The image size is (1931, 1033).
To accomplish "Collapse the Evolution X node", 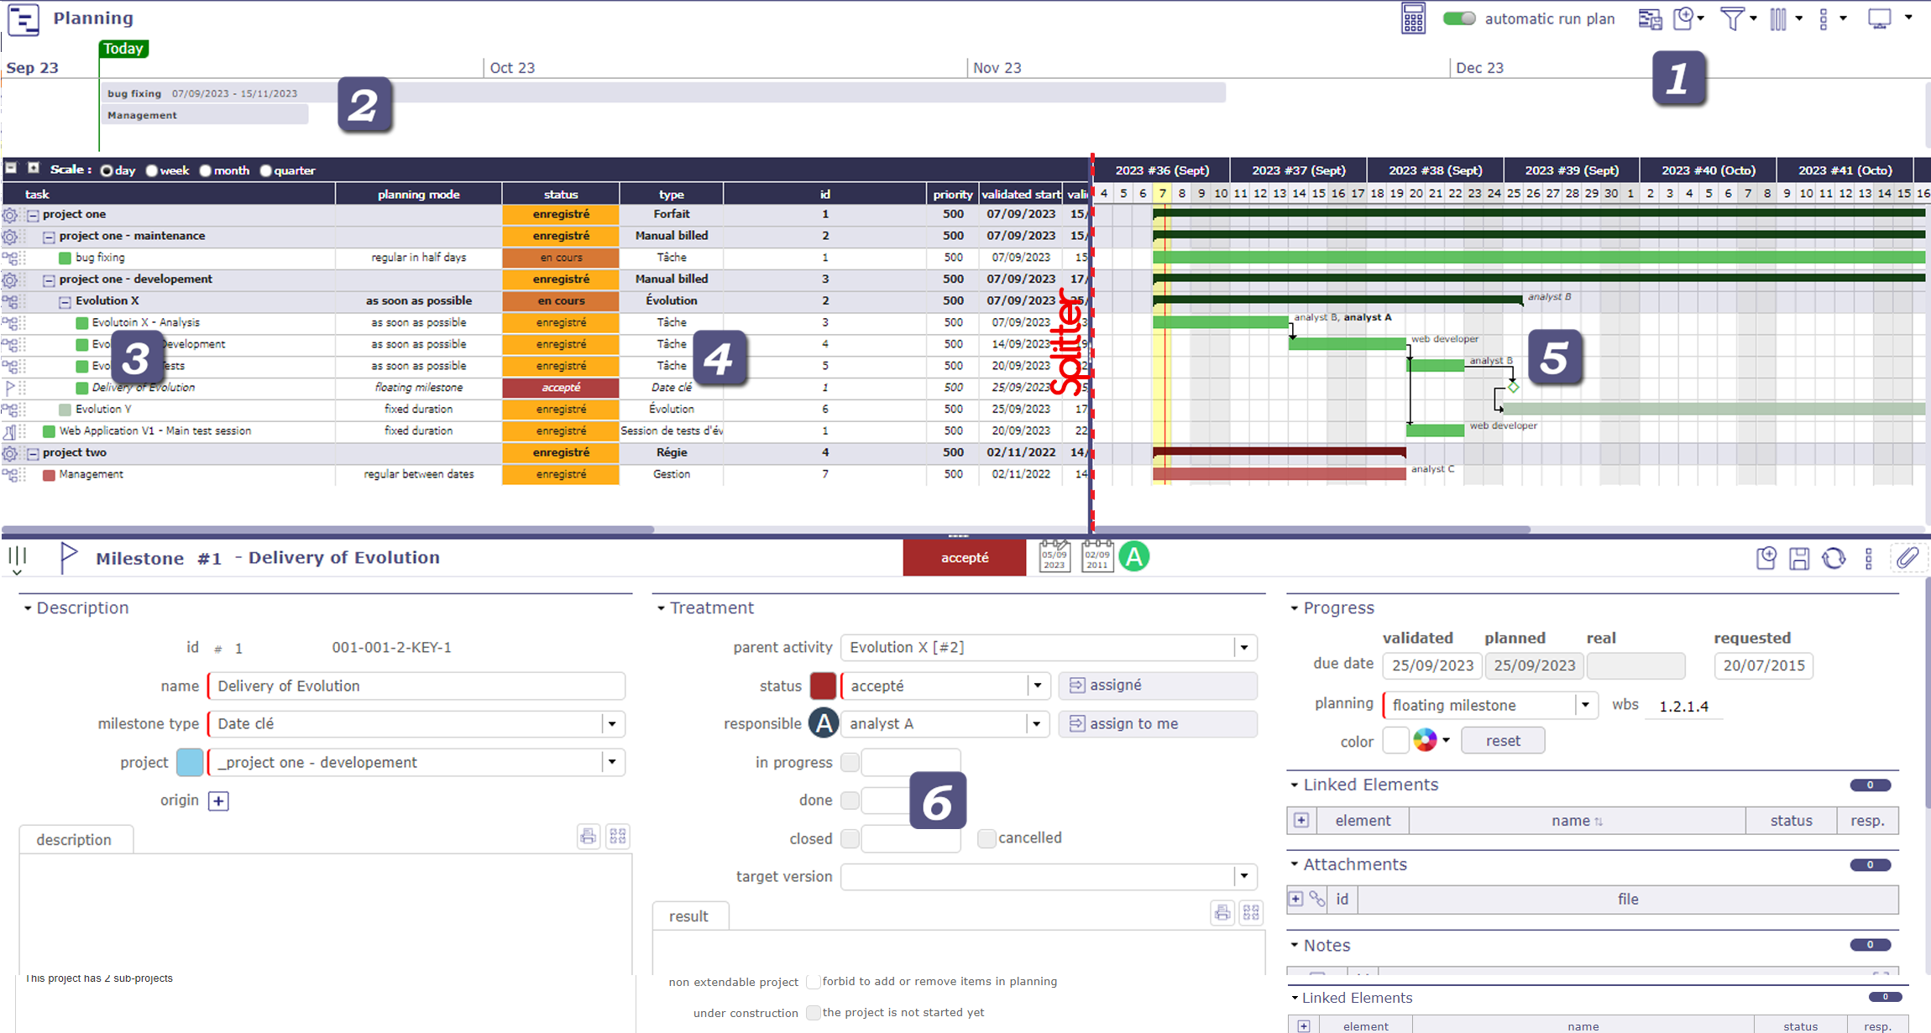I will tap(65, 302).
